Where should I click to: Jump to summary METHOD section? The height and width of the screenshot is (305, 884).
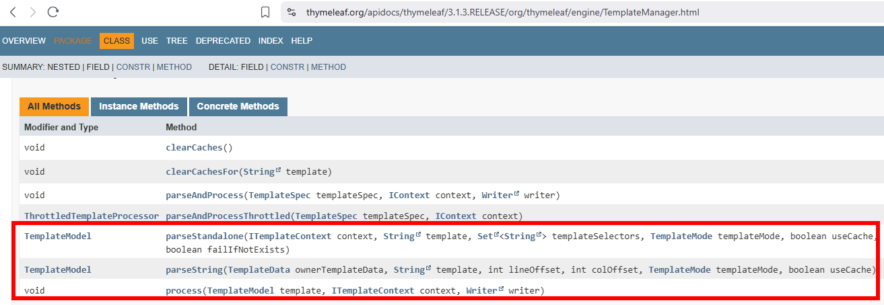click(x=174, y=67)
